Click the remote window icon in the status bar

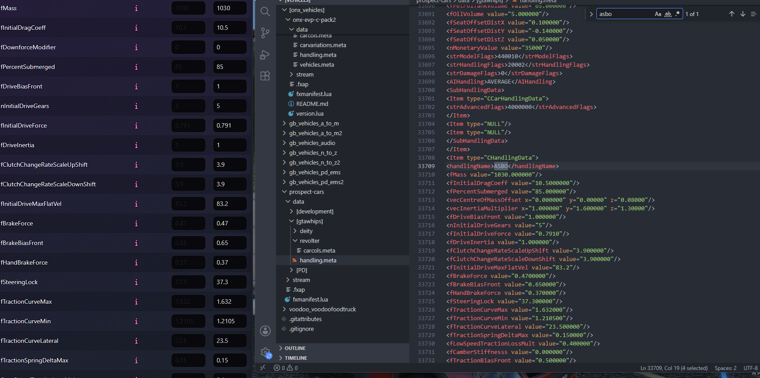[x=263, y=368]
